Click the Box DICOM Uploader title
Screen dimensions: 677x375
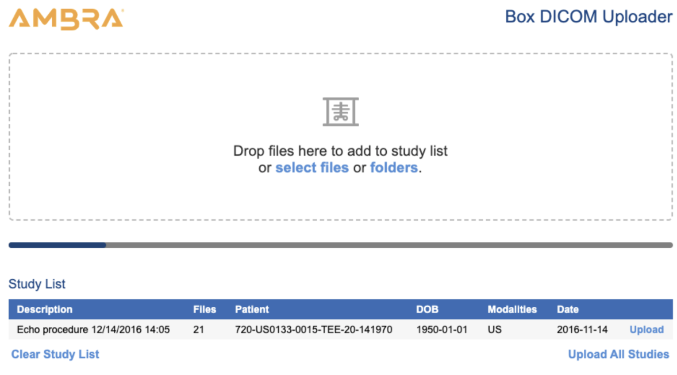pos(588,17)
